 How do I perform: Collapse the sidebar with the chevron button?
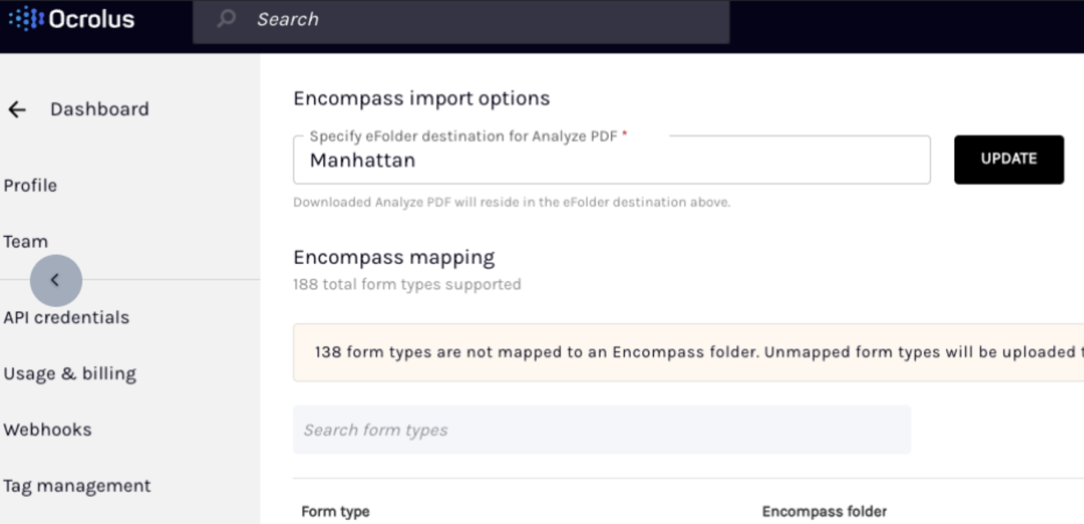tap(56, 280)
